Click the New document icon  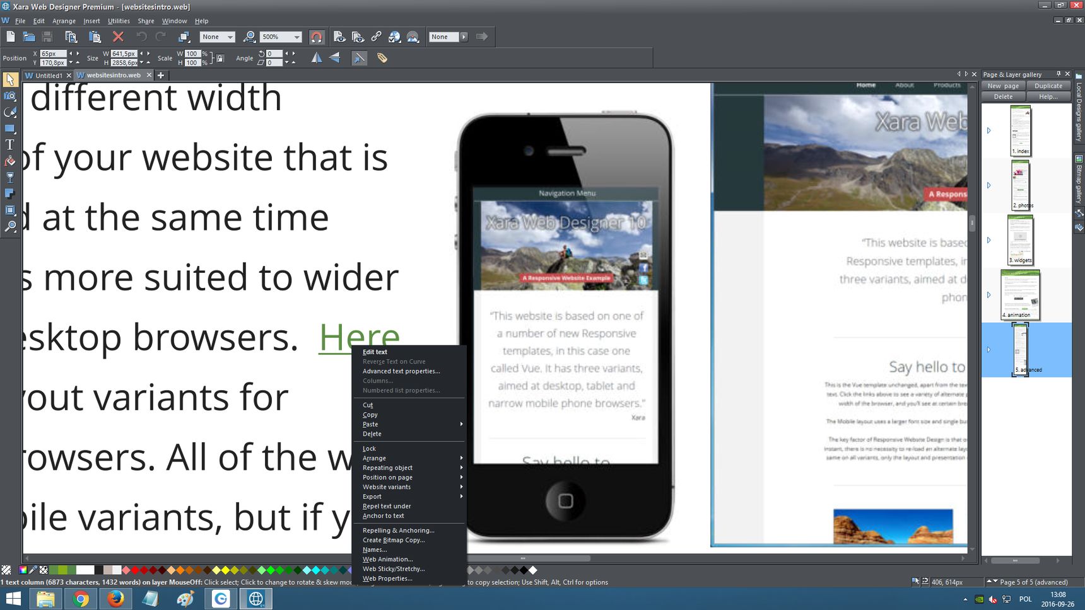11,37
